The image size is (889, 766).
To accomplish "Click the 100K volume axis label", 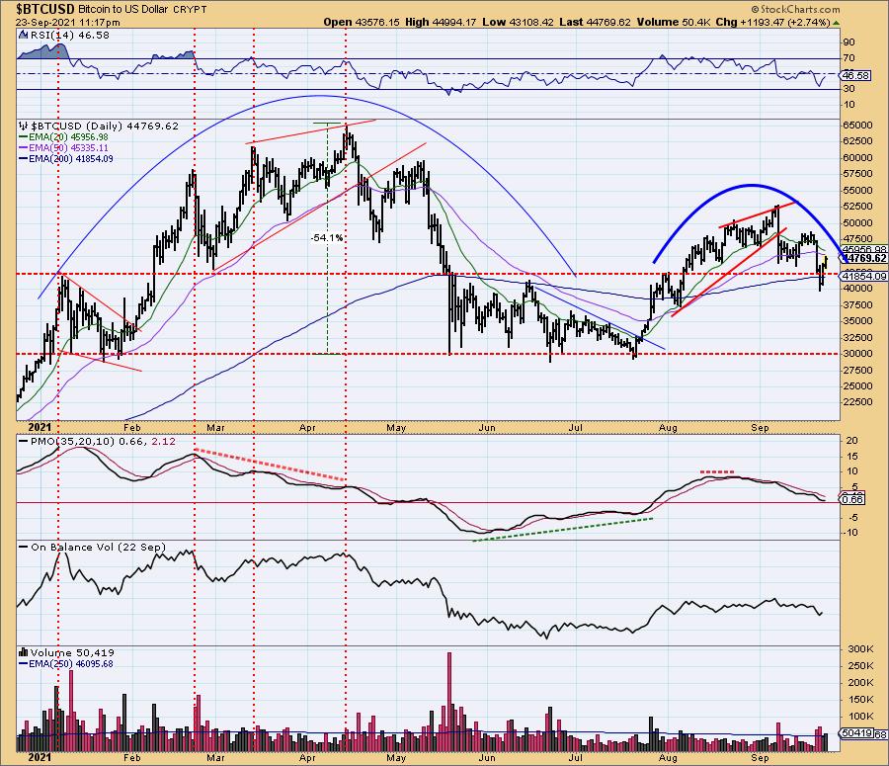I will point(860,716).
